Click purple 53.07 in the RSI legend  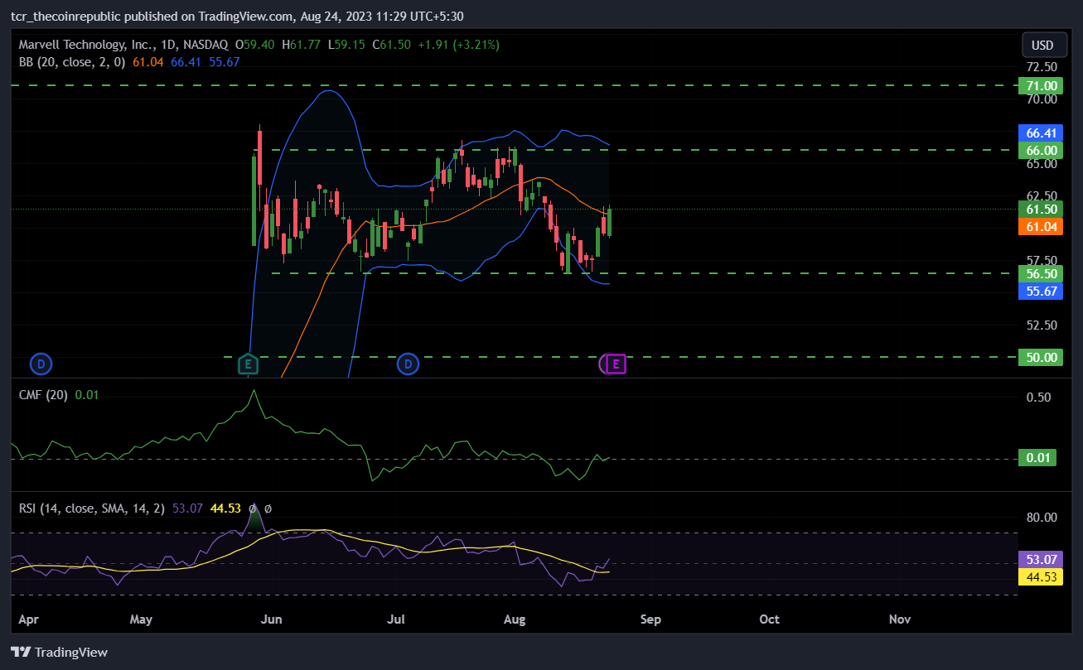click(188, 509)
